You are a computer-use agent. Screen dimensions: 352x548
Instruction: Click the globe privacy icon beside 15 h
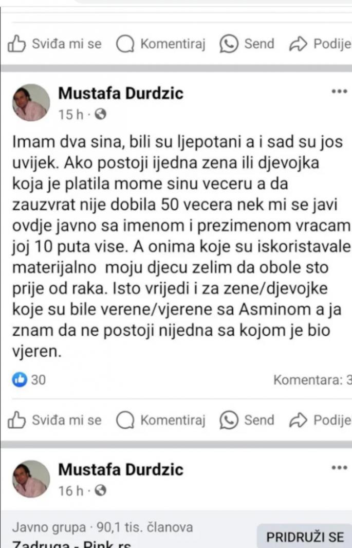pyautogui.click(x=100, y=114)
